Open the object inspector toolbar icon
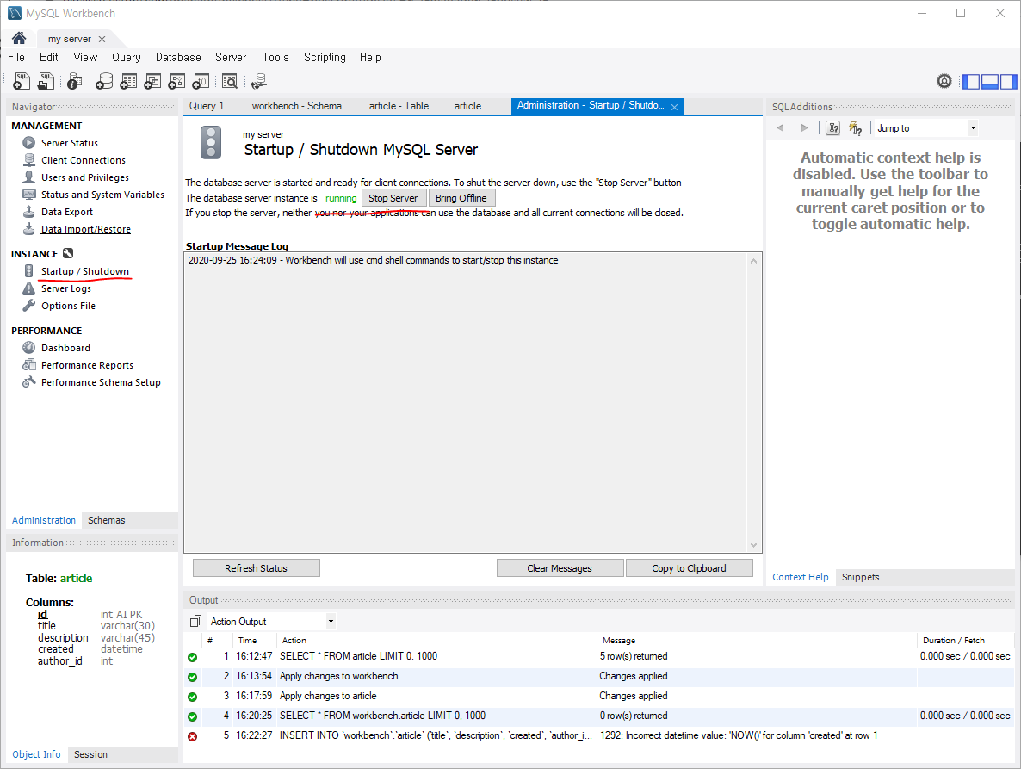This screenshot has height=769, width=1021. [x=75, y=82]
